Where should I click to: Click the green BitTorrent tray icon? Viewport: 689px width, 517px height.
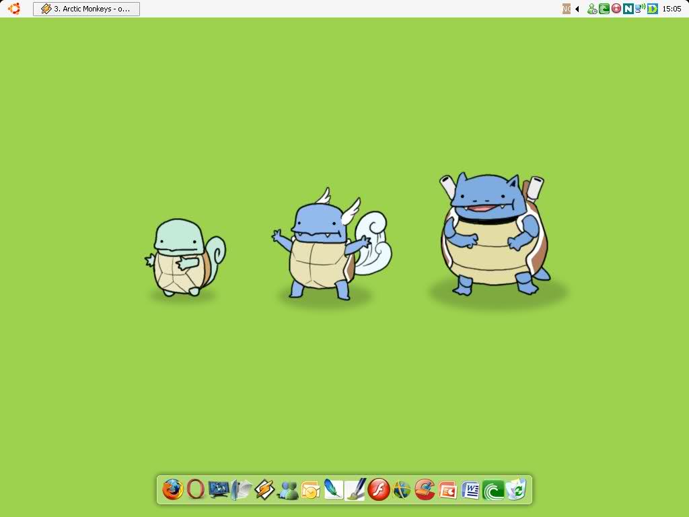(604, 9)
